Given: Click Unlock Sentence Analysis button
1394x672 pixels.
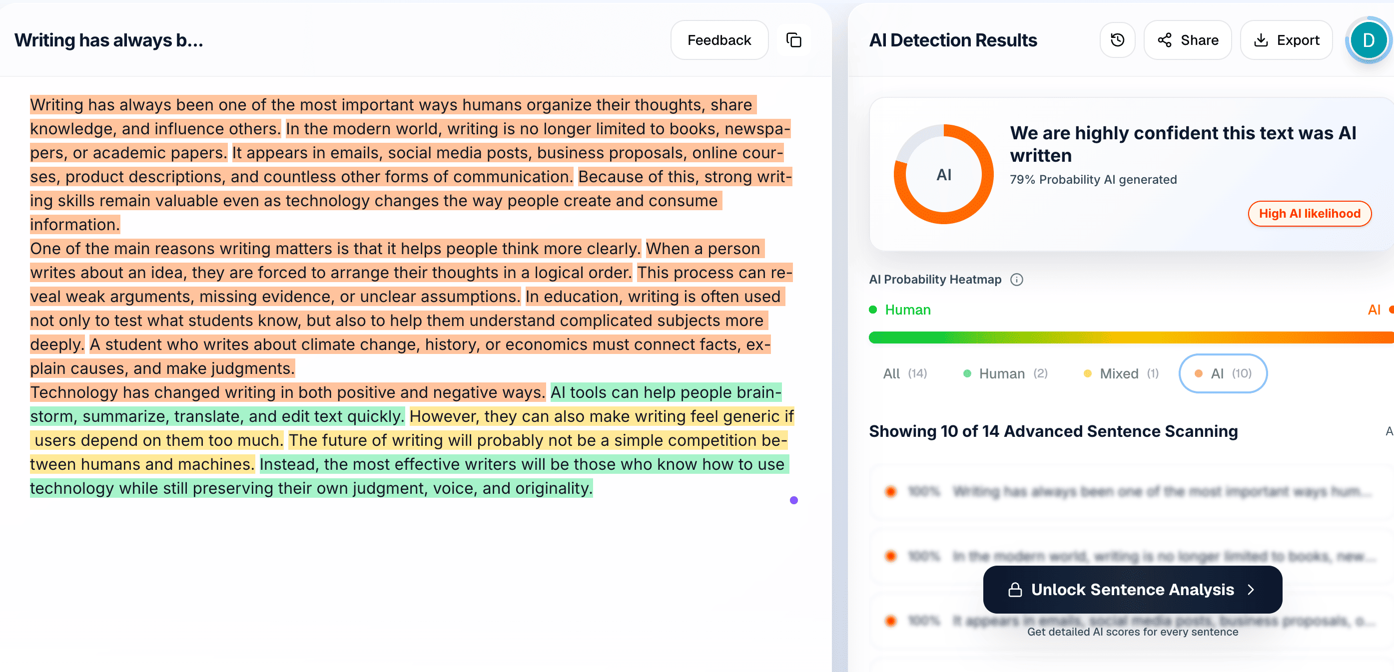Looking at the screenshot, I should click(1133, 589).
